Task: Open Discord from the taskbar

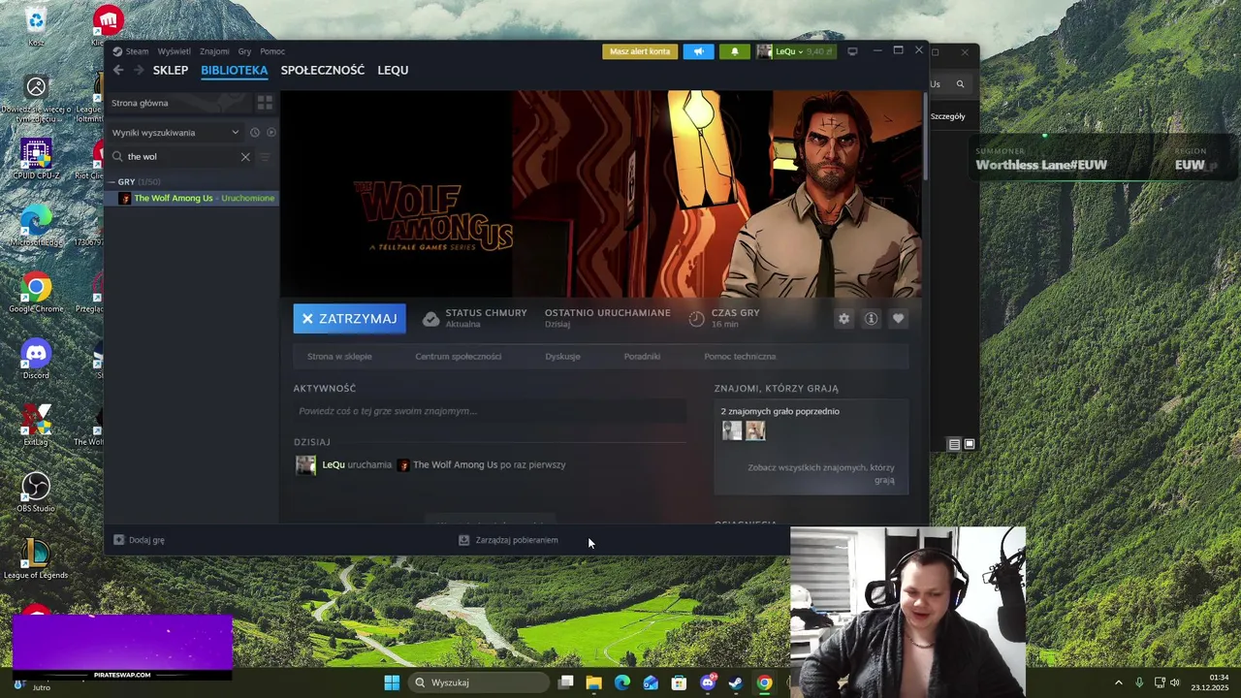Action: tap(708, 682)
